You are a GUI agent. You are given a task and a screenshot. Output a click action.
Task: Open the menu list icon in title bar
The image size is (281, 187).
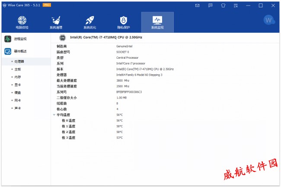(236, 6)
